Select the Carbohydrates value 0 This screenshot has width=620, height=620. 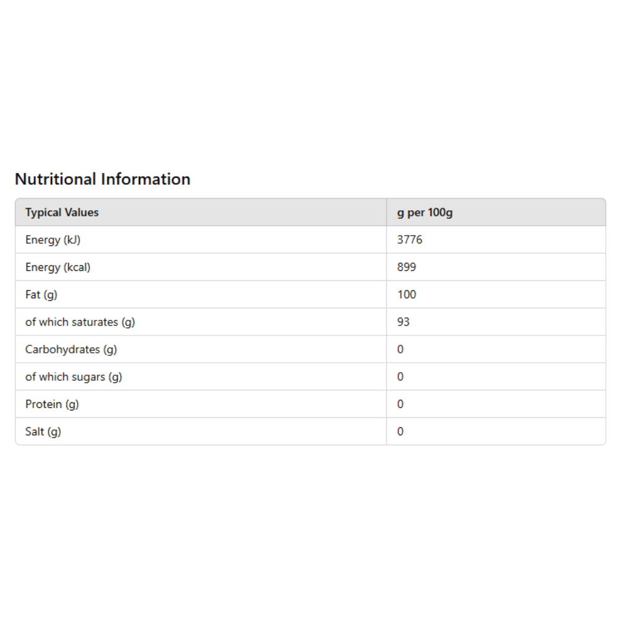point(400,350)
